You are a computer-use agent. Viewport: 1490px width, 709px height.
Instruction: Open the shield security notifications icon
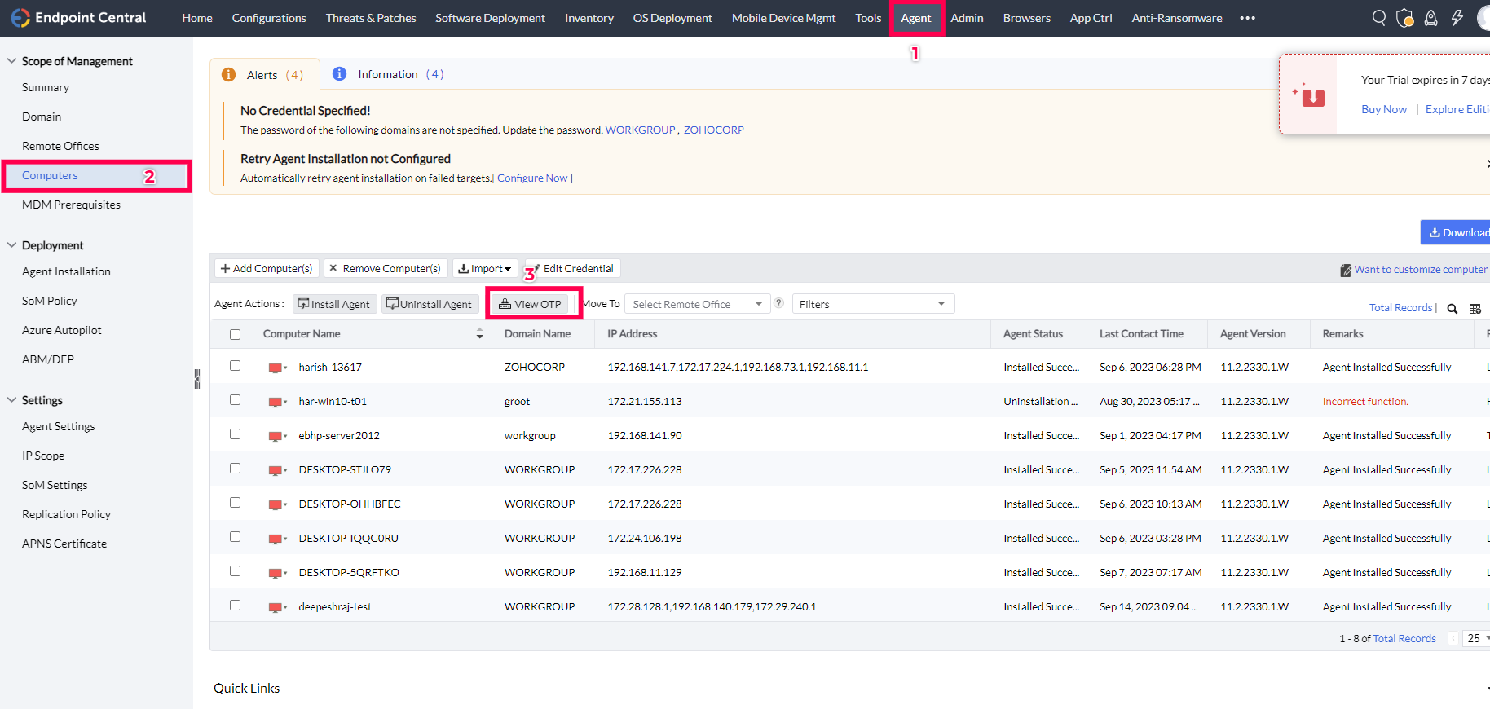[x=1404, y=18]
